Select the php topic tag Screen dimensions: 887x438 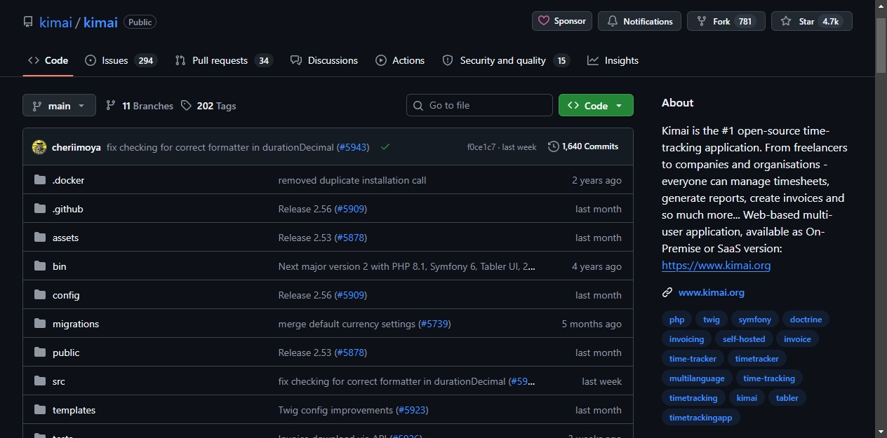tap(676, 320)
